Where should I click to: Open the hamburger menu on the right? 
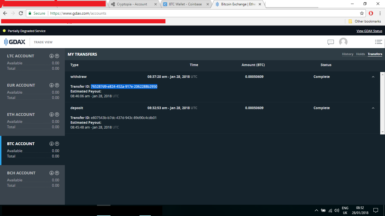[379, 42]
